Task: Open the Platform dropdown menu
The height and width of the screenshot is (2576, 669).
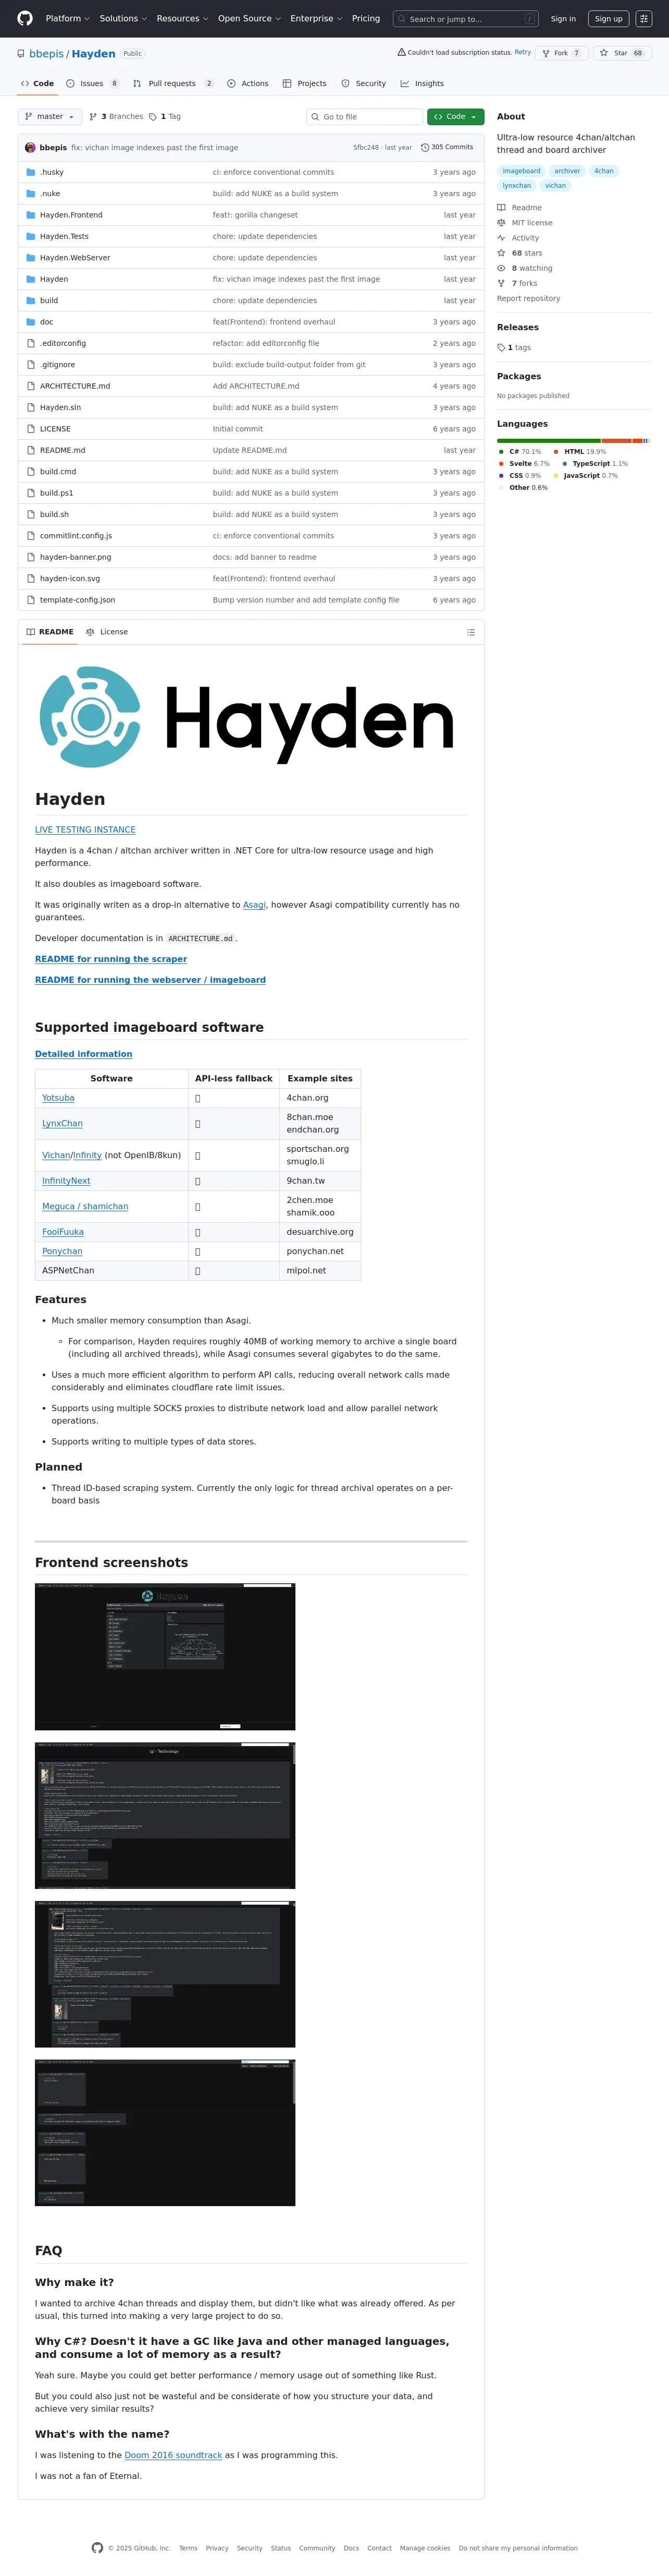Action: [x=67, y=18]
